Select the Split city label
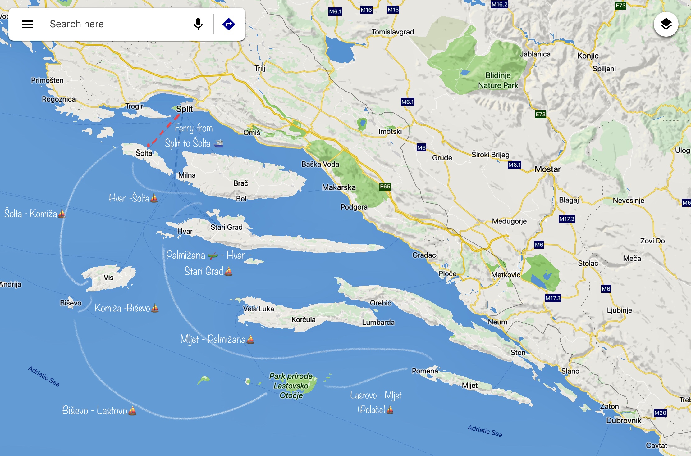The image size is (691, 456). tap(185, 109)
